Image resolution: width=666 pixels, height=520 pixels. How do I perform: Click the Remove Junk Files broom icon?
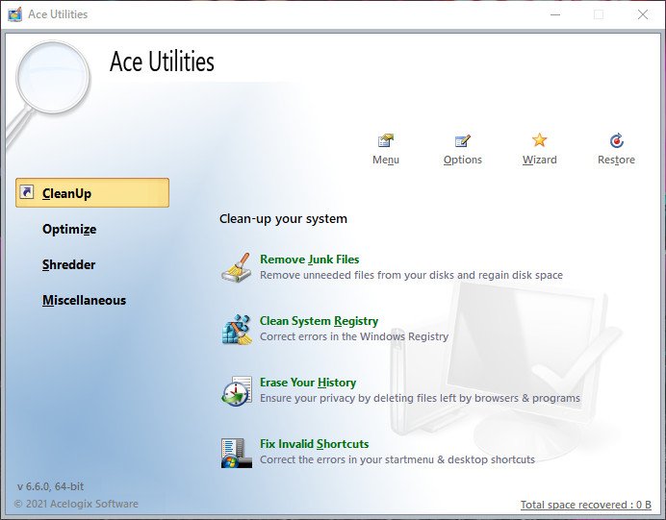point(237,267)
